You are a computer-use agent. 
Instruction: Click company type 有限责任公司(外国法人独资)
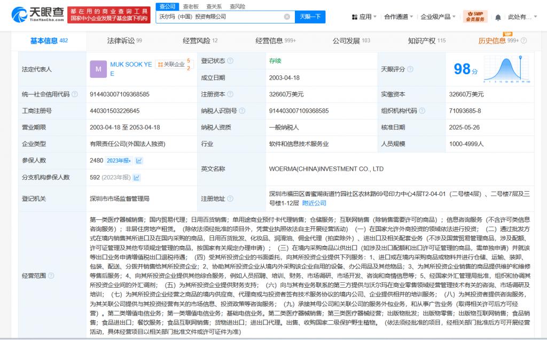click(127, 144)
